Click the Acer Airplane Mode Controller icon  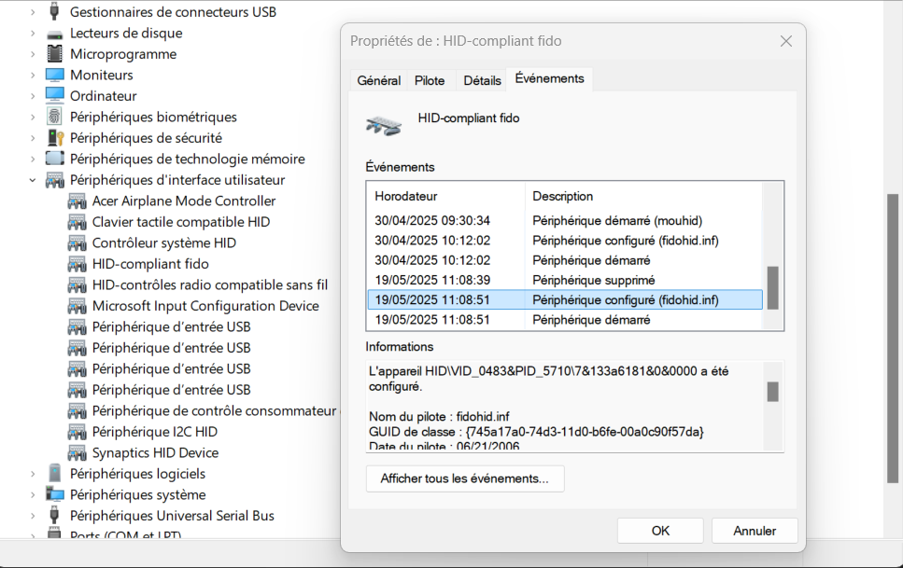[78, 201]
